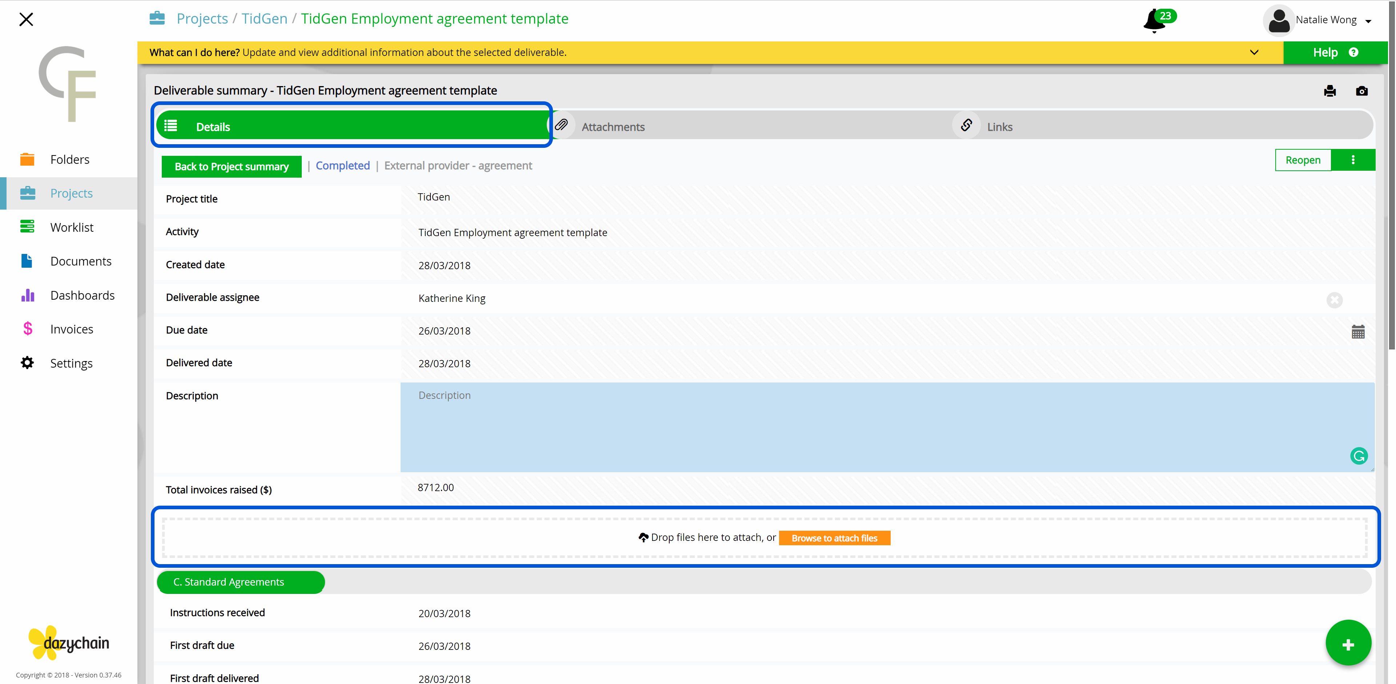Image resolution: width=1396 pixels, height=684 pixels.
Task: Open Settings in the sidebar
Action: click(x=69, y=363)
